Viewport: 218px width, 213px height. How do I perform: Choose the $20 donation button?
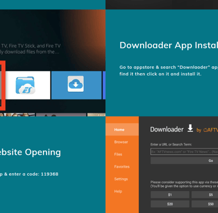coord(170,204)
